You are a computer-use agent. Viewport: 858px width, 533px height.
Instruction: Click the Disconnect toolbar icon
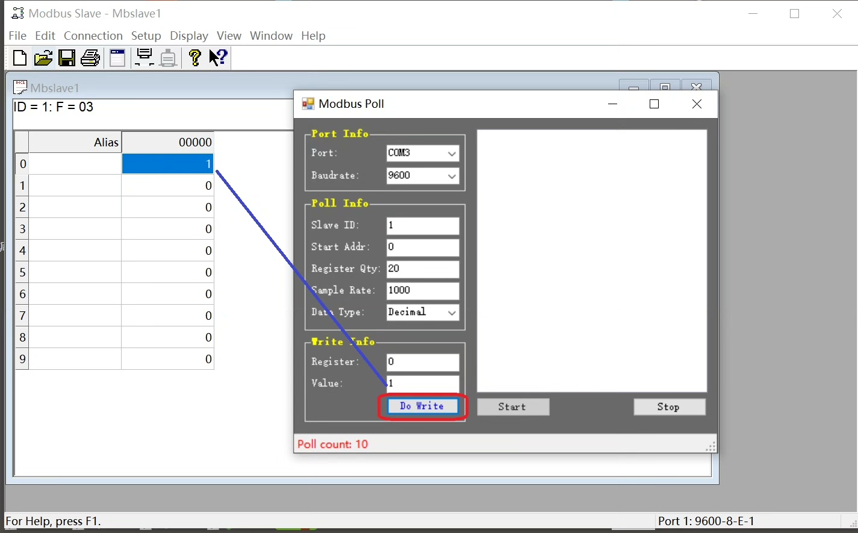point(169,58)
